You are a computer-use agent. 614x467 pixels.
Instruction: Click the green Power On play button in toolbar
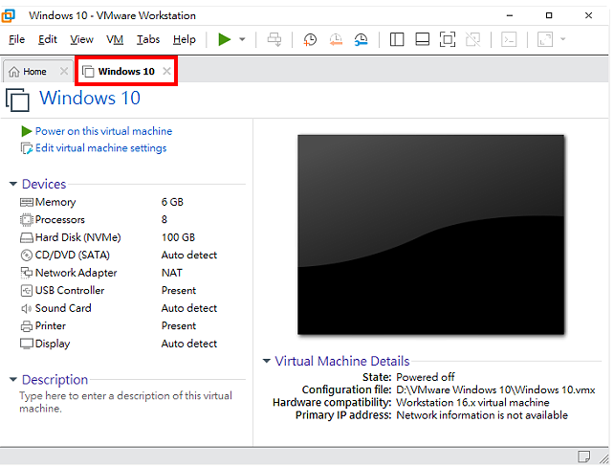(x=225, y=39)
